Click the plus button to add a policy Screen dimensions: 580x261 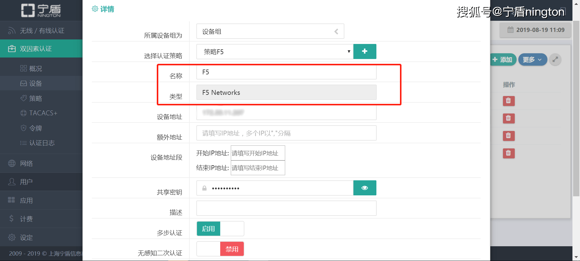pos(365,51)
